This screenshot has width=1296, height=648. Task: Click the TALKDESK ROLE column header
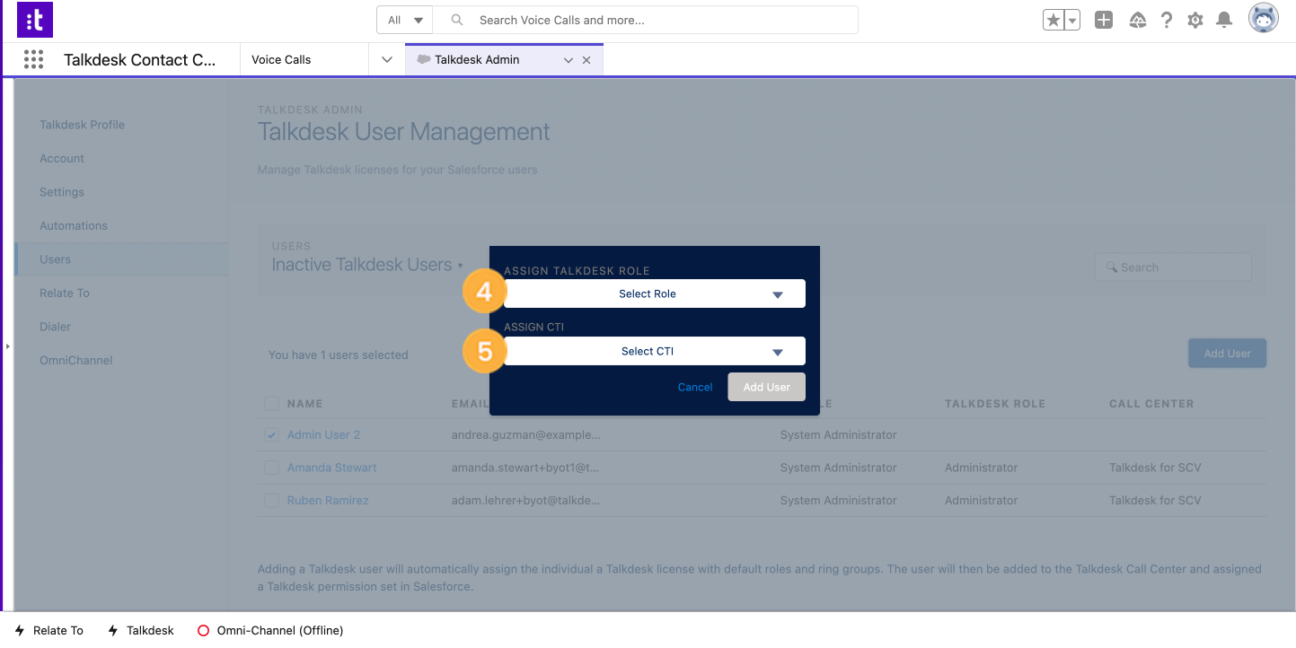[x=995, y=404]
